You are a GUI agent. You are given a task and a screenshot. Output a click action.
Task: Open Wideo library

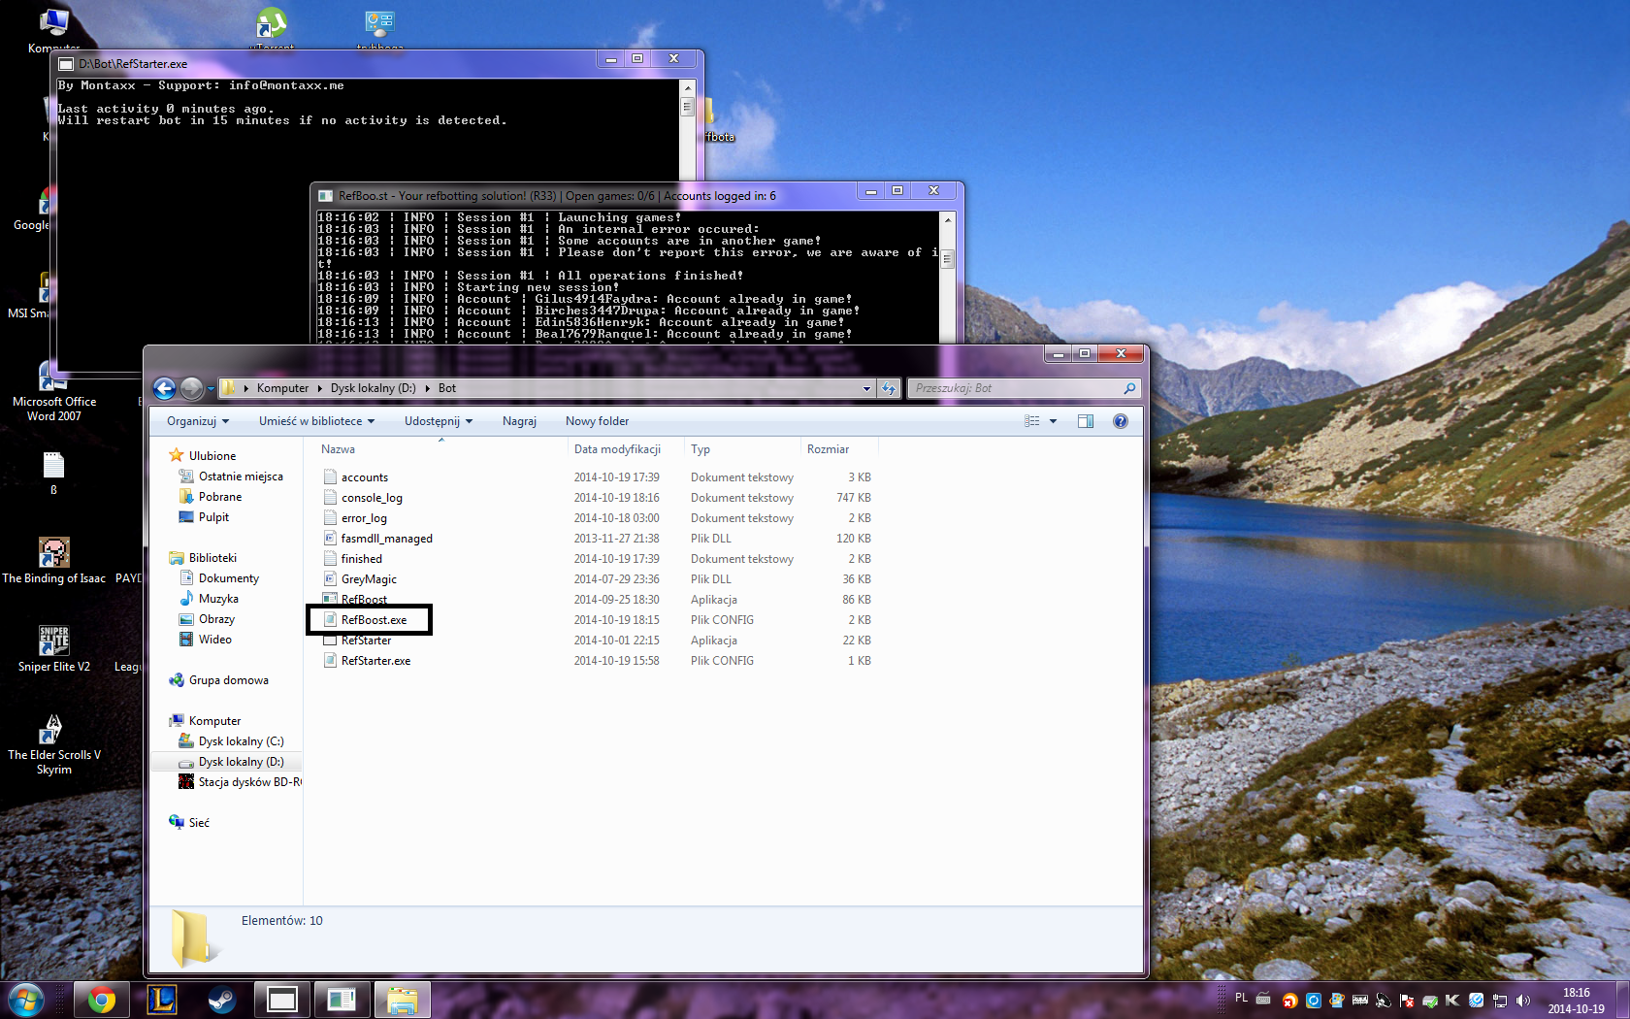[214, 640]
